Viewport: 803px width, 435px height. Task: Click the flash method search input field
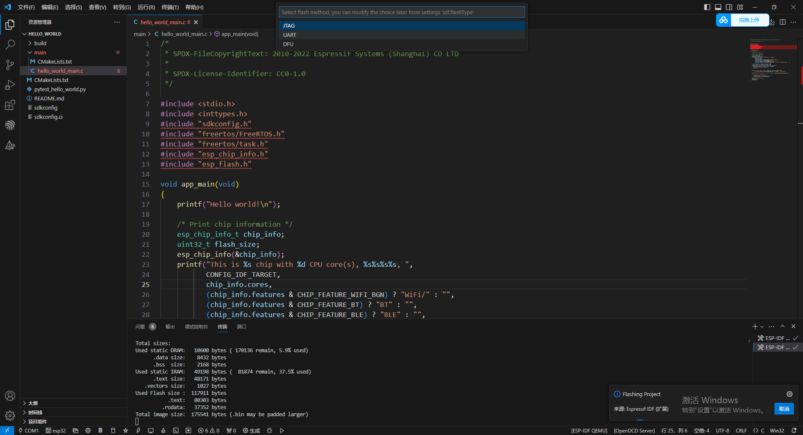click(x=401, y=12)
